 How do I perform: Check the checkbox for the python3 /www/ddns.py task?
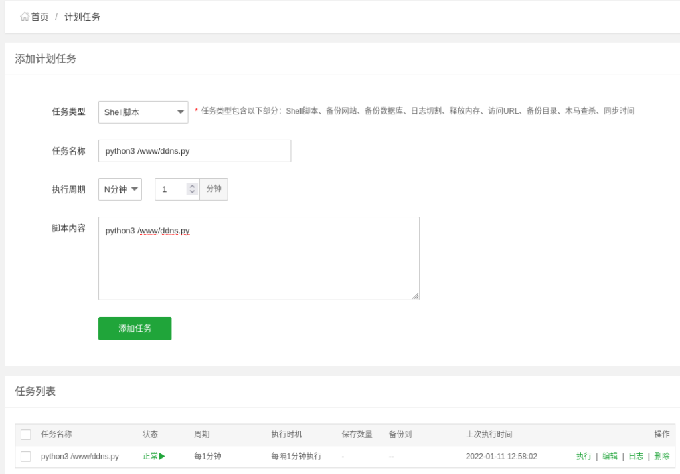click(26, 457)
